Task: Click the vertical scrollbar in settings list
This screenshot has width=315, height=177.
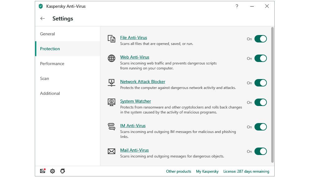Action: tap(272, 93)
